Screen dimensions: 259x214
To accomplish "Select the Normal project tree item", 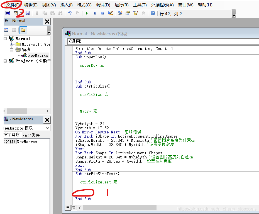I will point(23,39).
